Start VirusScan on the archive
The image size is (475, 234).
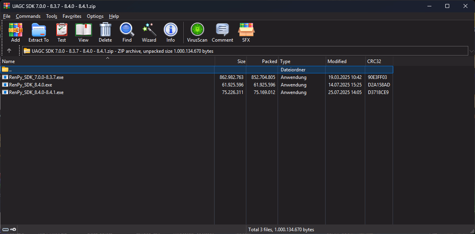pyautogui.click(x=197, y=32)
